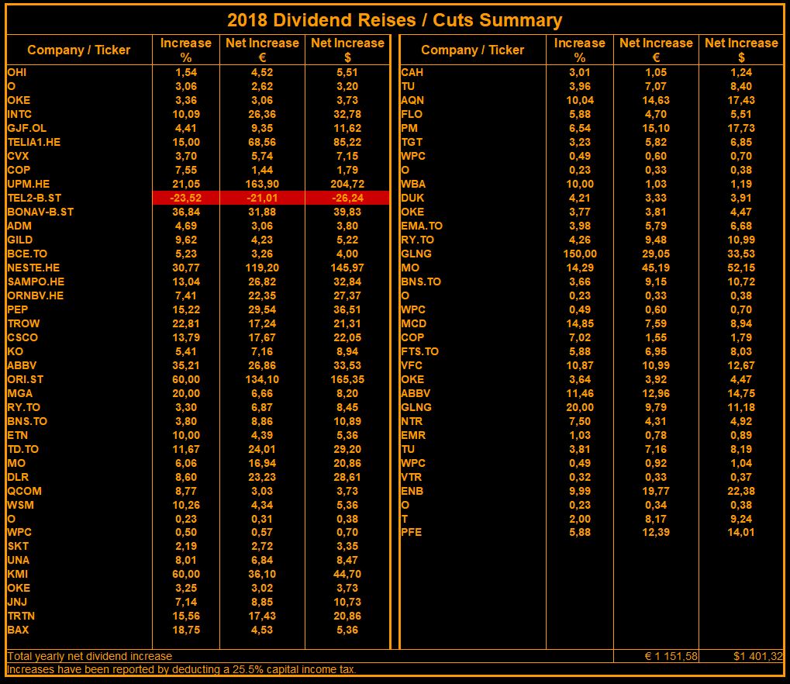The height and width of the screenshot is (684, 790).
Task: Click red -23,52 percent cell
Action: pyautogui.click(x=186, y=198)
